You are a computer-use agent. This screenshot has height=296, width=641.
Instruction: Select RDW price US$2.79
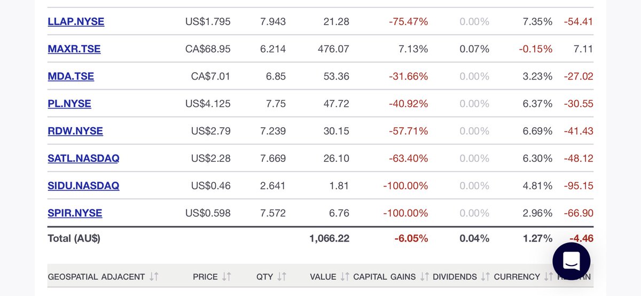tap(210, 131)
